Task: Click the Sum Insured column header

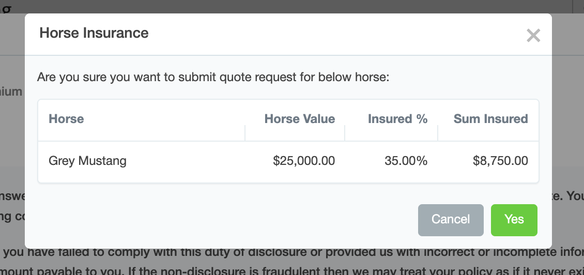Action: (490, 119)
